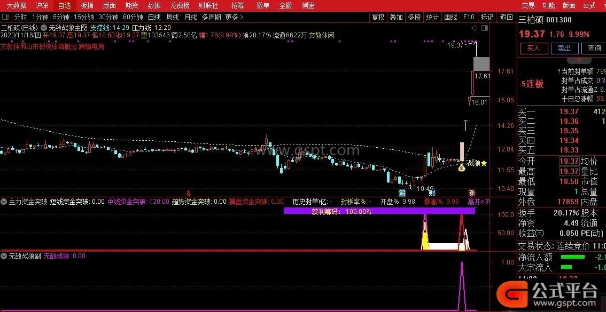Click the 涨 marker under the chart
Viewport: 606px width, 312px height.
point(472,193)
